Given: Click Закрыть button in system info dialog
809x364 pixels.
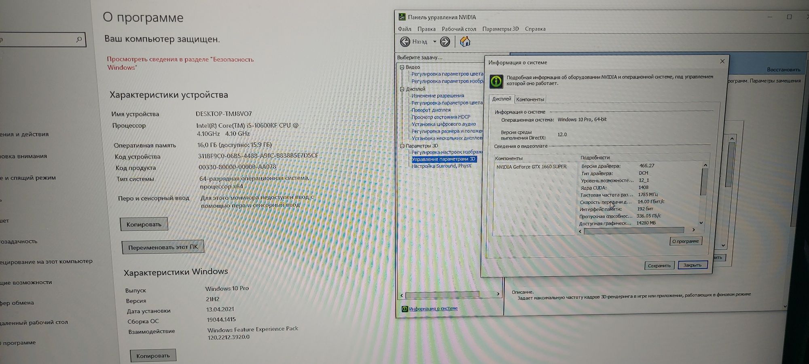Looking at the screenshot, I should (693, 265).
